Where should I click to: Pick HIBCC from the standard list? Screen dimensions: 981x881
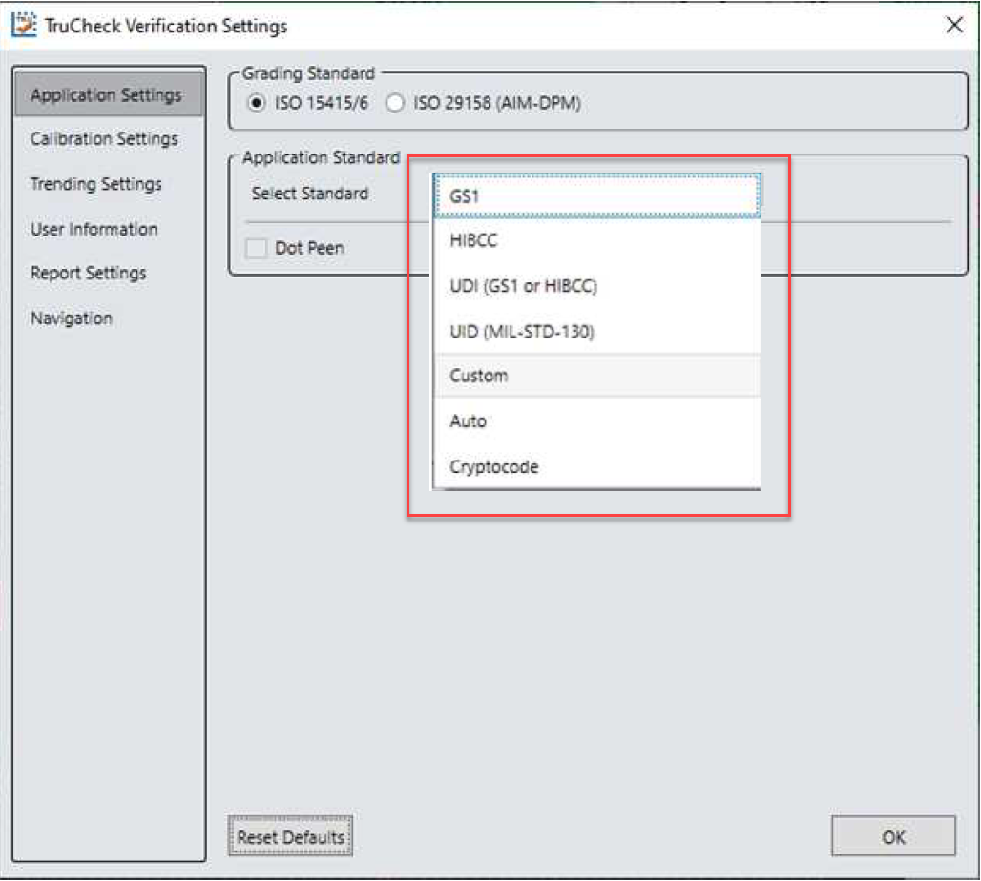pyautogui.click(x=595, y=241)
